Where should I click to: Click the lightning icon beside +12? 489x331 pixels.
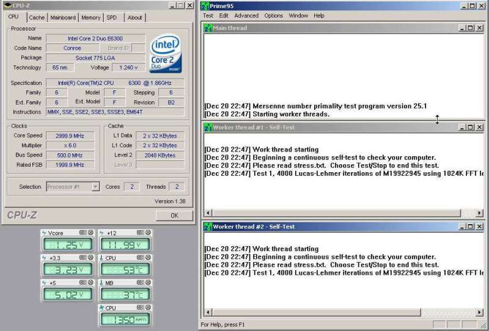tap(101, 233)
